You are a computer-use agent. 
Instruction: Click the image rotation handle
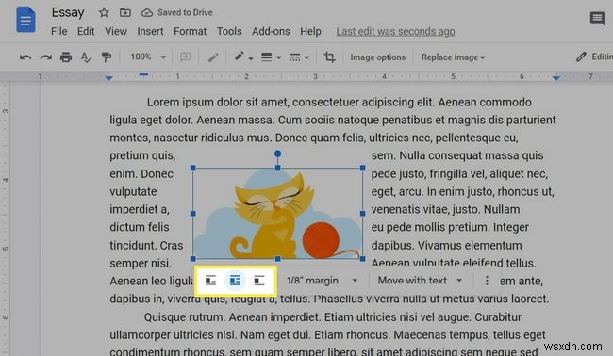277,154
